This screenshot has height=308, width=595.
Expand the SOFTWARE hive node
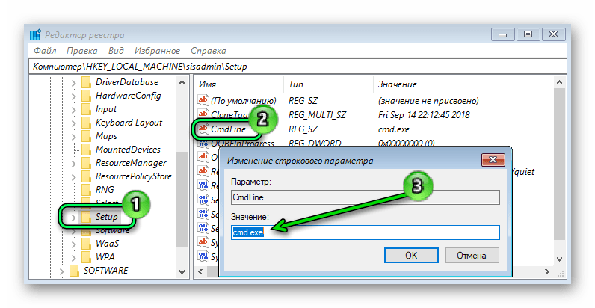coord(61,271)
